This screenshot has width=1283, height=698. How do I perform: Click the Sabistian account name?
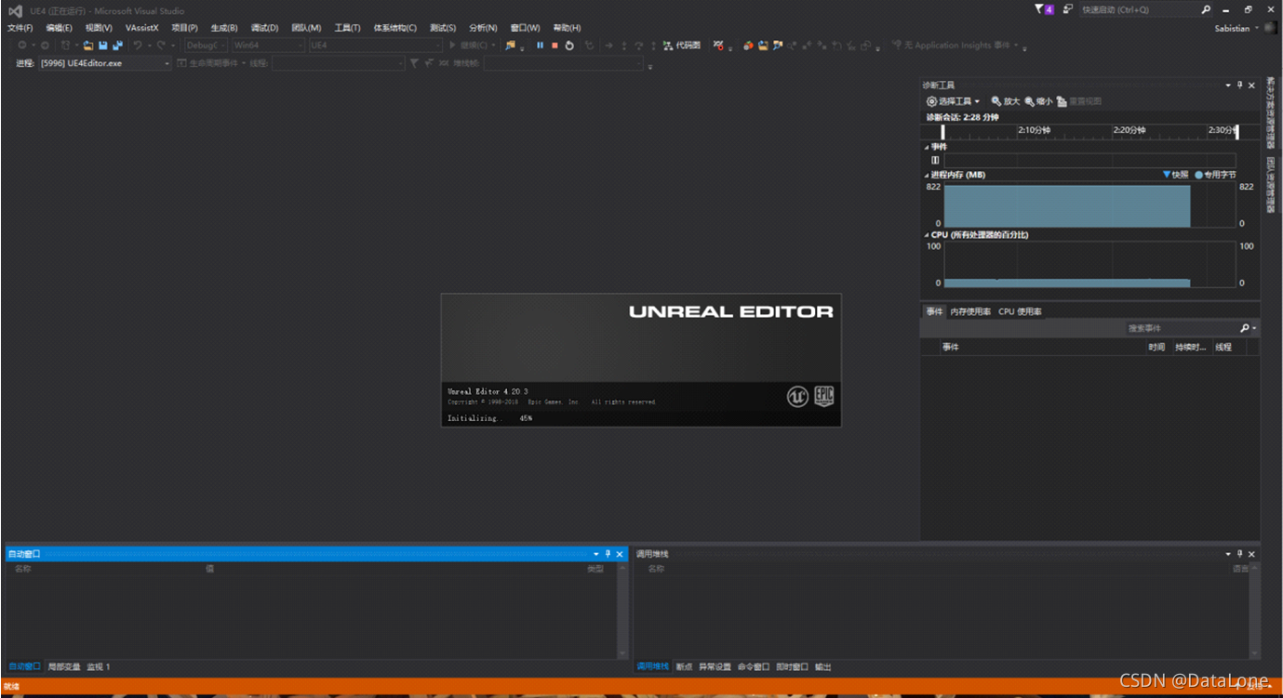coord(1232,28)
